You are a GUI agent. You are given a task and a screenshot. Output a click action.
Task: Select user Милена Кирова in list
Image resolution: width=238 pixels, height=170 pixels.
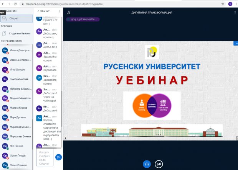[17, 108]
